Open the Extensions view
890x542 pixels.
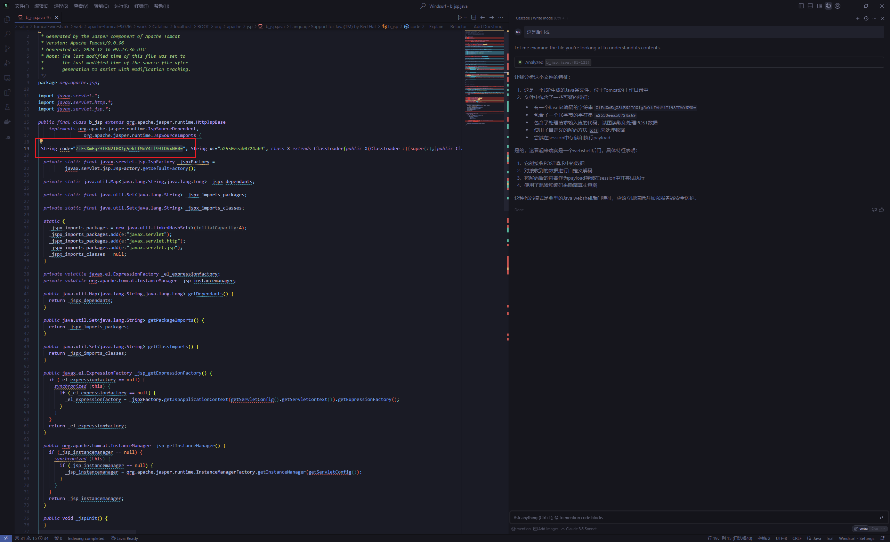(x=7, y=92)
